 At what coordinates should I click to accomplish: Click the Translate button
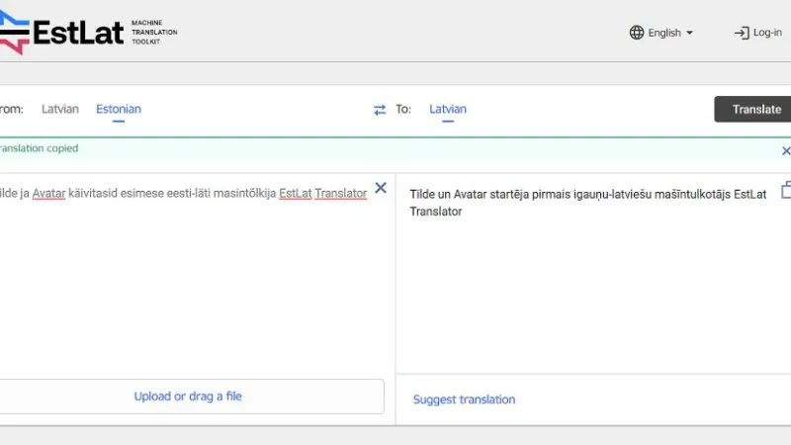pyautogui.click(x=752, y=109)
